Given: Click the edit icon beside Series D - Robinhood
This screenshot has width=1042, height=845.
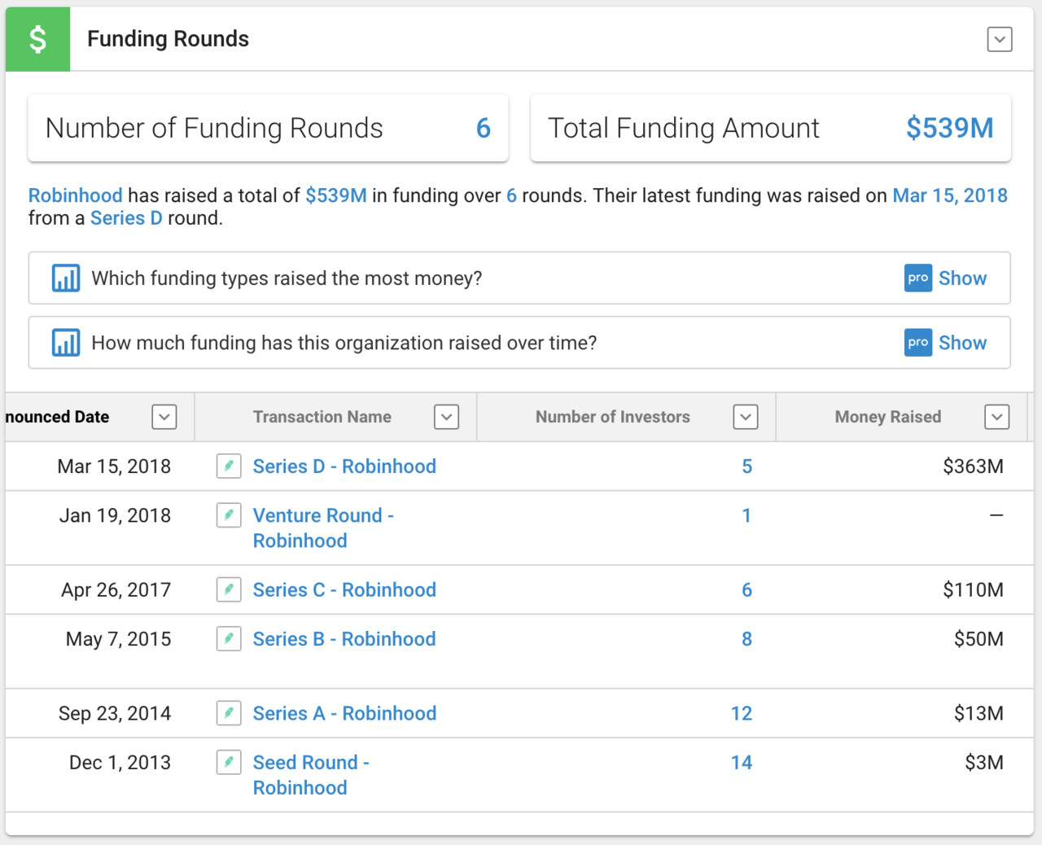Looking at the screenshot, I should 229,466.
